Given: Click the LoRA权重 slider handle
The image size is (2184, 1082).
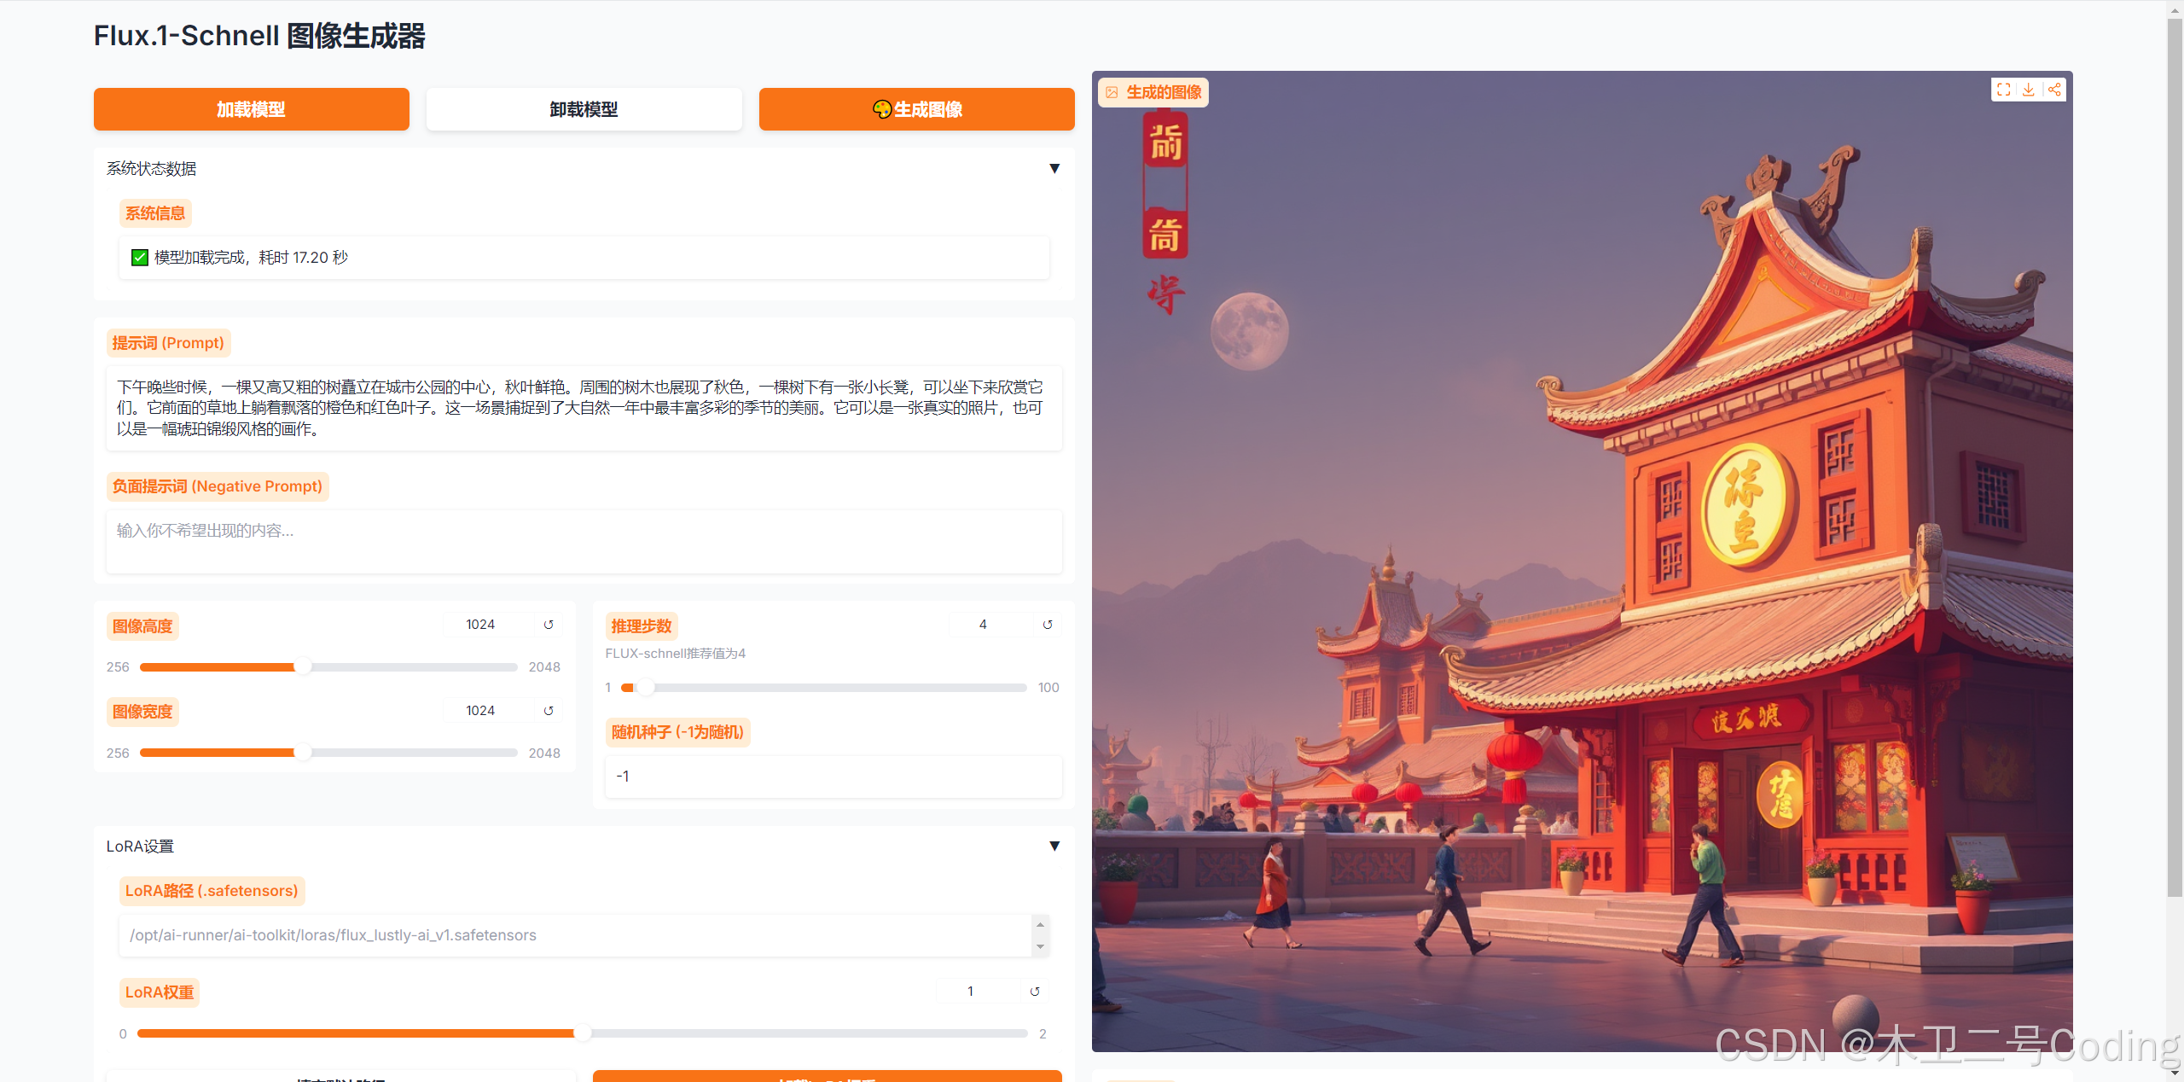Looking at the screenshot, I should click(x=583, y=1033).
